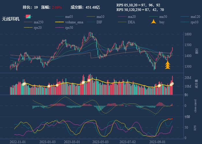Toggle the candlestick legend icon for 无线耳机
The image size is (202, 144).
coord(28,16)
